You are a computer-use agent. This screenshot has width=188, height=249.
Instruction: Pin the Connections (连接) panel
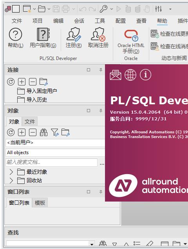101,70
